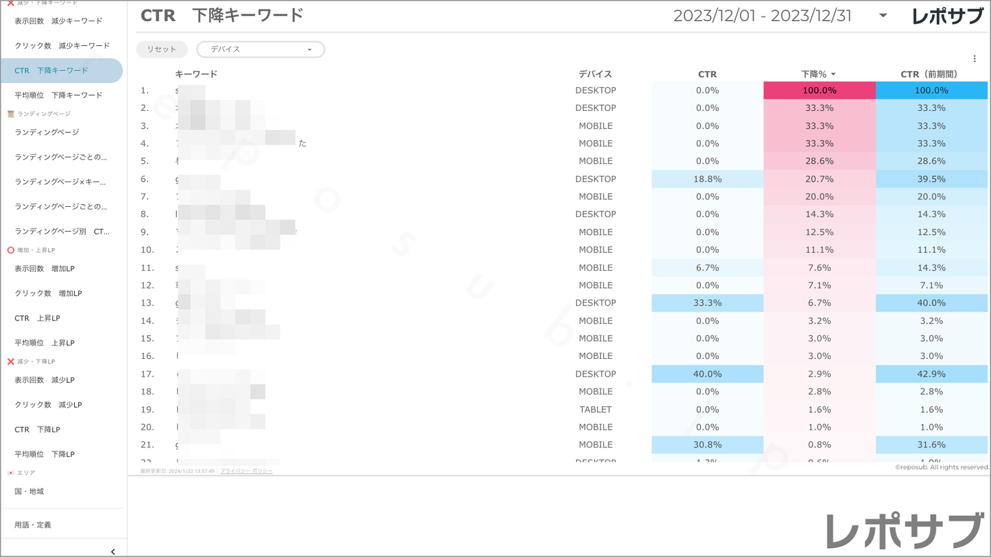Image resolution: width=991 pixels, height=557 pixels.
Task: Click the キーワード column header
Action: pos(196,74)
